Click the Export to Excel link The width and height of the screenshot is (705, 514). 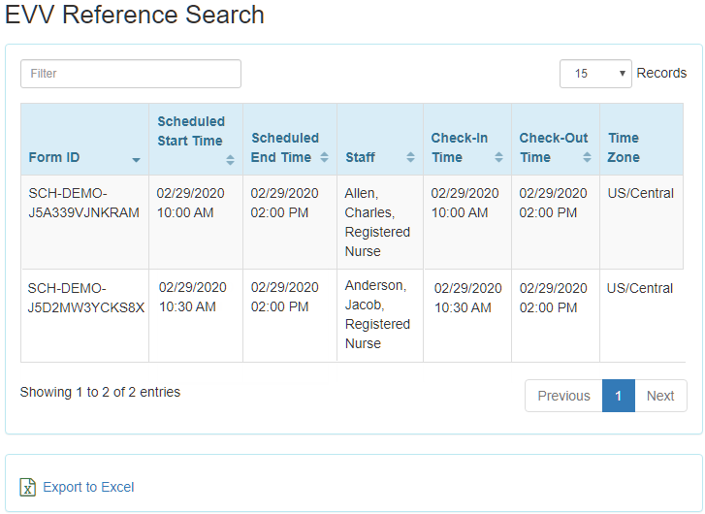pyautogui.click(x=88, y=487)
